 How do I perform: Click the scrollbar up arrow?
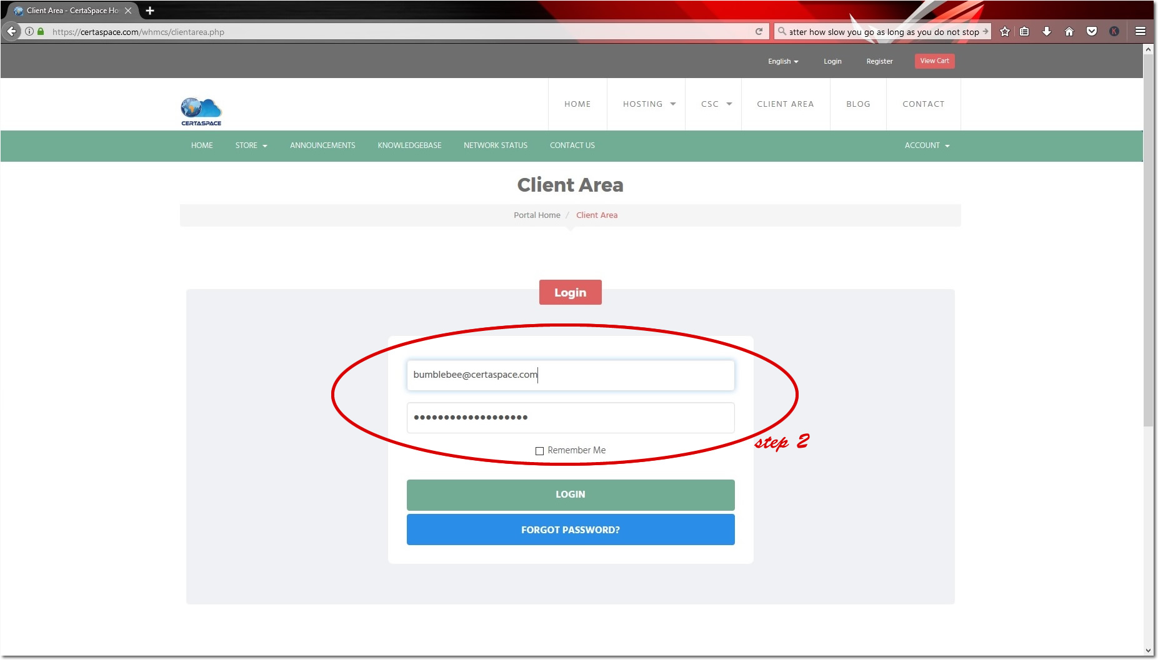coord(1148,49)
